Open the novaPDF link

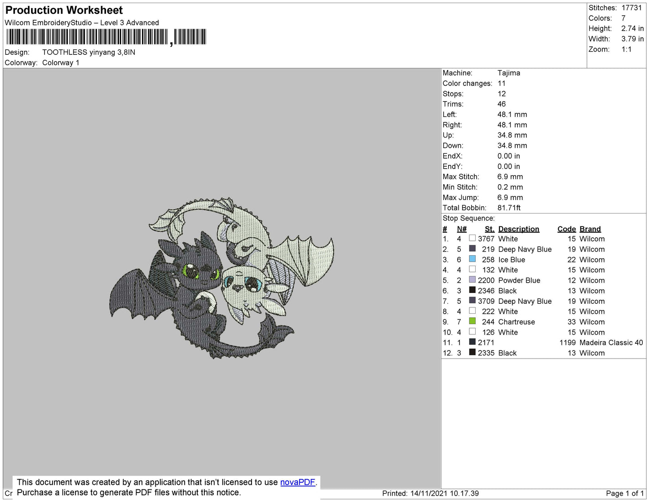297,482
